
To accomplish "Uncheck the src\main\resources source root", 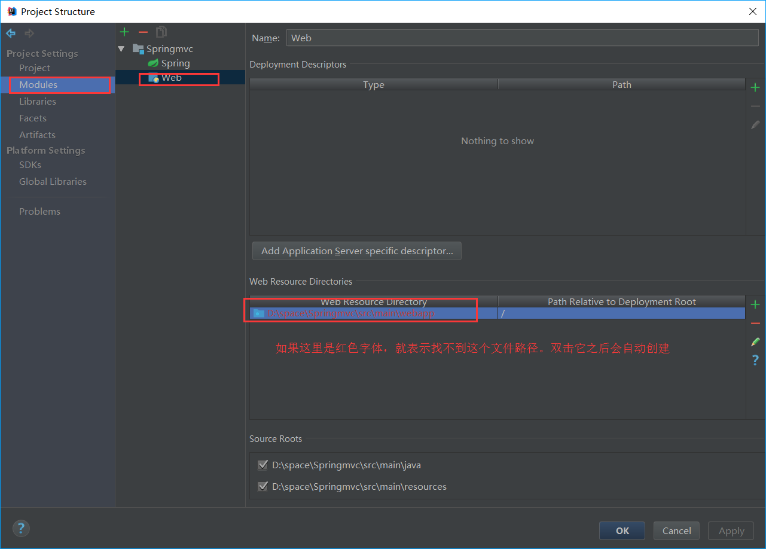I will pyautogui.click(x=263, y=487).
